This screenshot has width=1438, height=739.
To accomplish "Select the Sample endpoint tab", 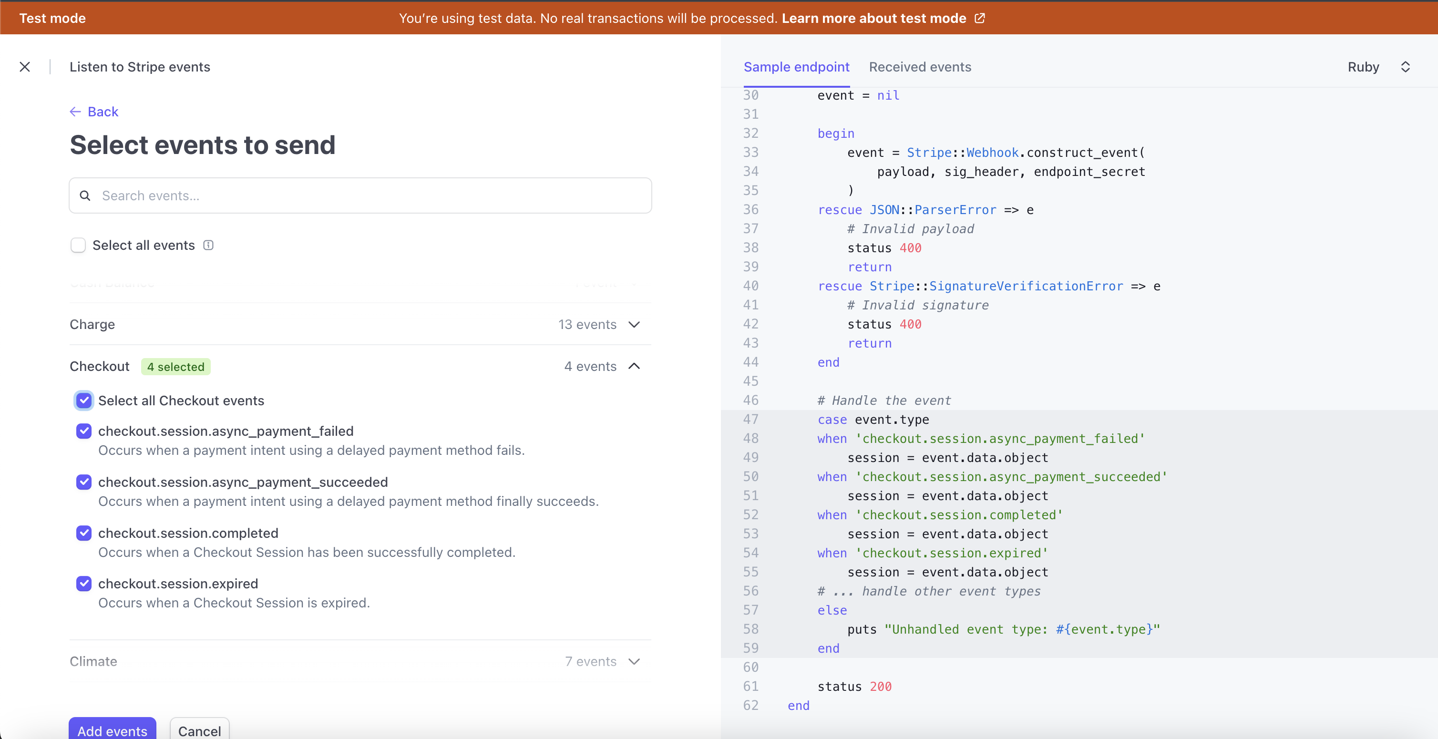I will click(x=796, y=67).
